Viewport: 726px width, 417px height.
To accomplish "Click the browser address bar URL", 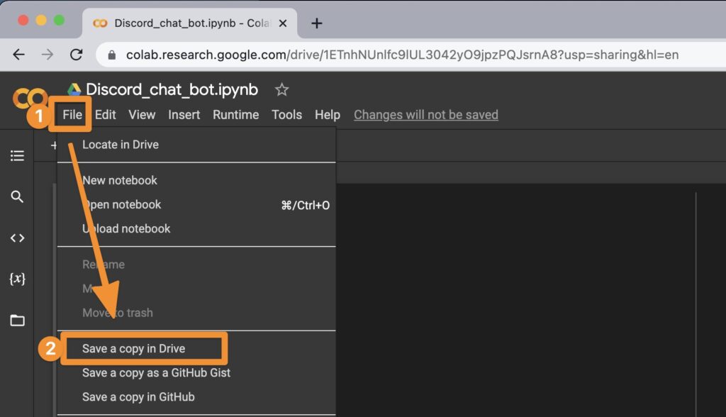I will click(x=402, y=55).
